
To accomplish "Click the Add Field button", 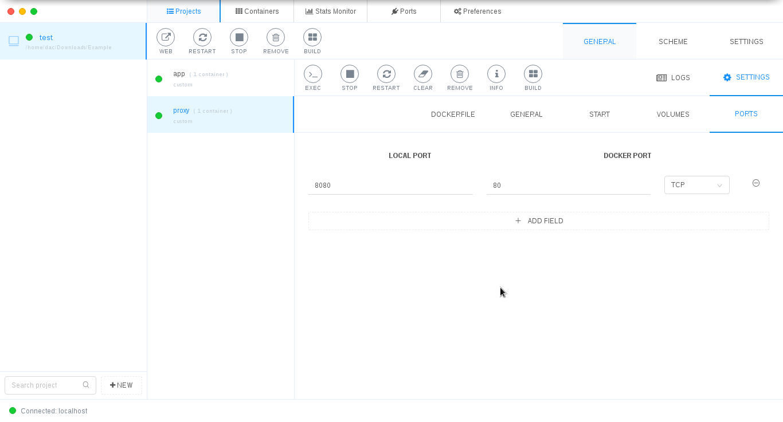I will click(x=538, y=221).
